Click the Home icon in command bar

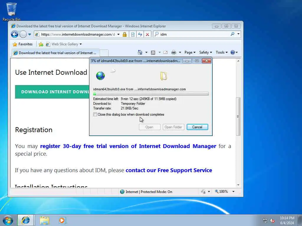click(140, 52)
